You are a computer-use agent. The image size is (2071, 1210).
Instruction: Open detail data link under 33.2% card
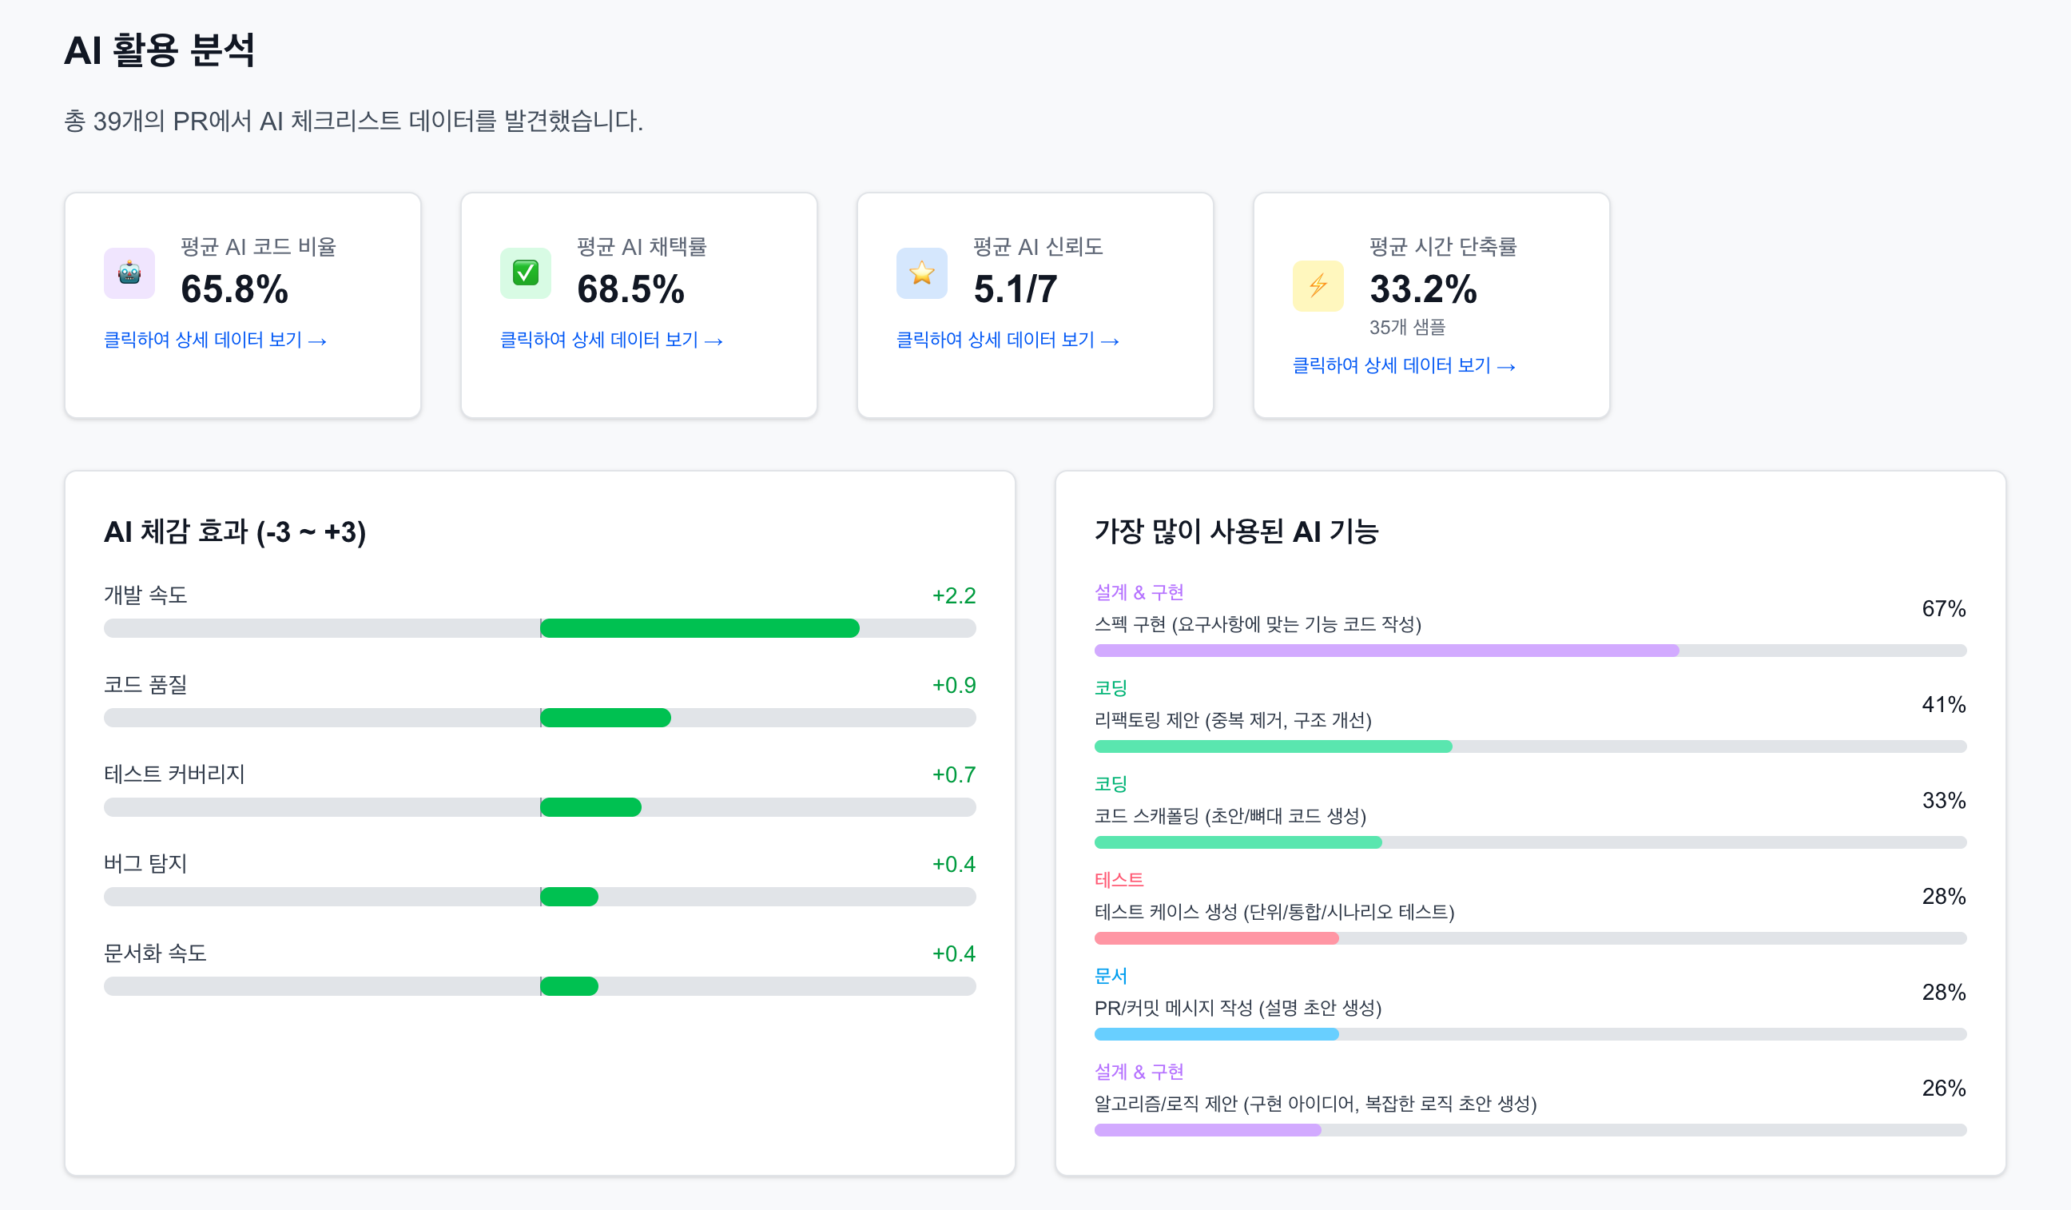pos(1403,366)
